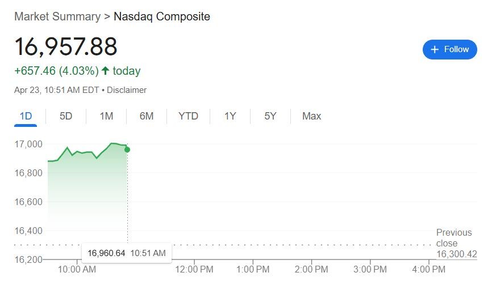Screen dimensions: 496x281
Task: Open the Market Summary breadcrumb link
Action: tap(57, 16)
